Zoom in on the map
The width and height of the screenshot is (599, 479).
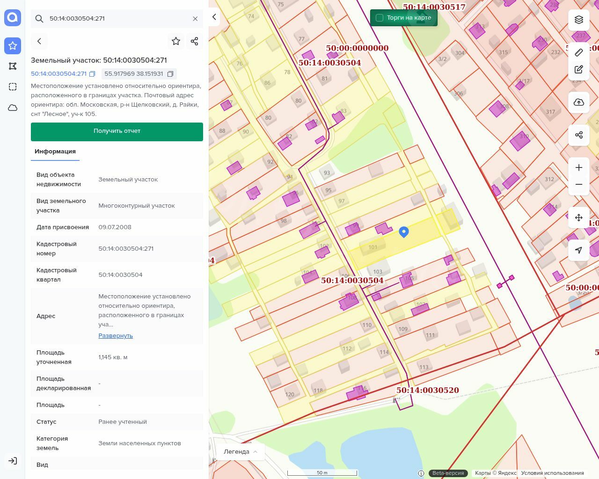point(579,167)
